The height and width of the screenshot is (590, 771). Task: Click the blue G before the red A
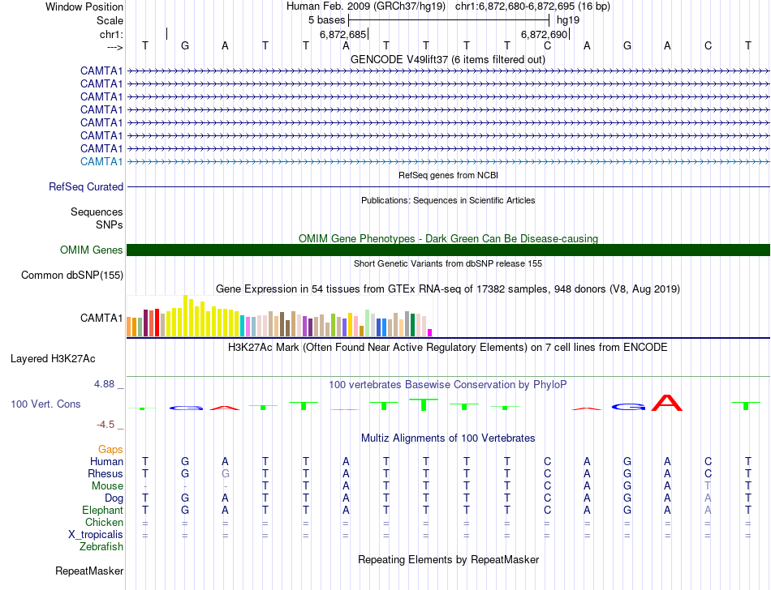628,406
